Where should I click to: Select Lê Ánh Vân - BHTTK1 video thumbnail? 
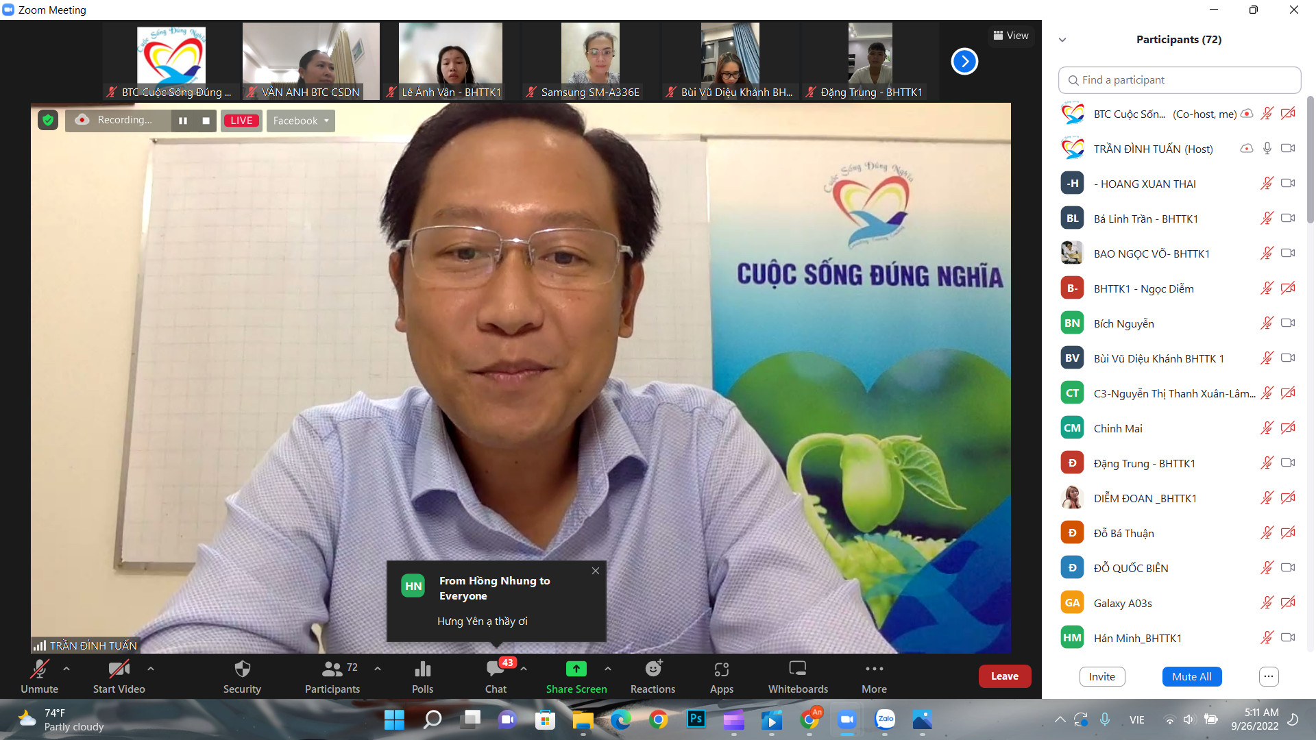(450, 61)
